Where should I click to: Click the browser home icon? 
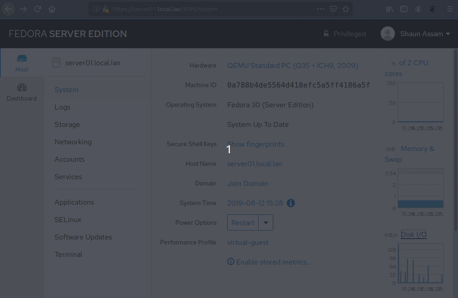coord(52,9)
